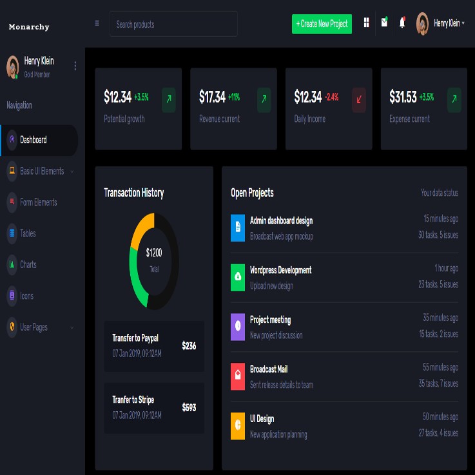Click the $236 transaction amount
The image size is (475, 475).
pyautogui.click(x=189, y=345)
